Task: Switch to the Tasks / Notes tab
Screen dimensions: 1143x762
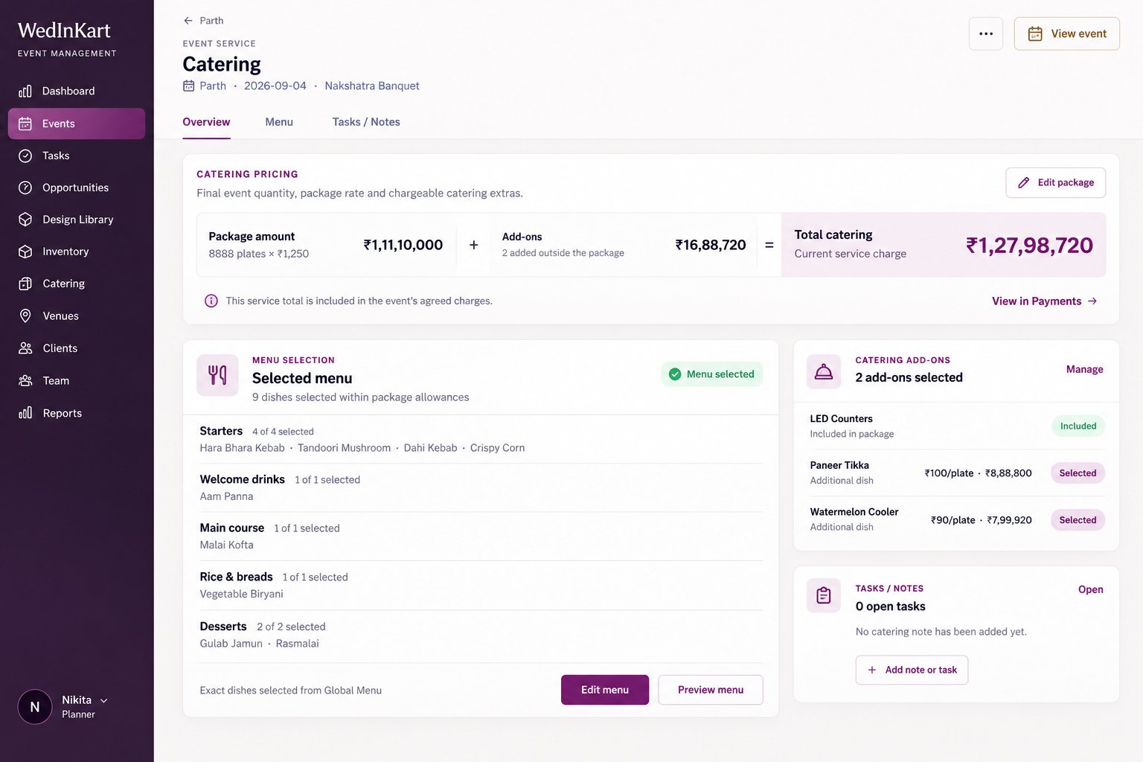Action: (x=366, y=122)
